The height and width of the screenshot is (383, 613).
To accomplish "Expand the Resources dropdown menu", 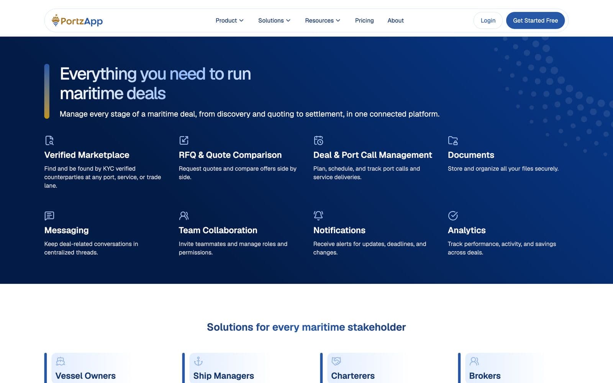I will point(323,21).
